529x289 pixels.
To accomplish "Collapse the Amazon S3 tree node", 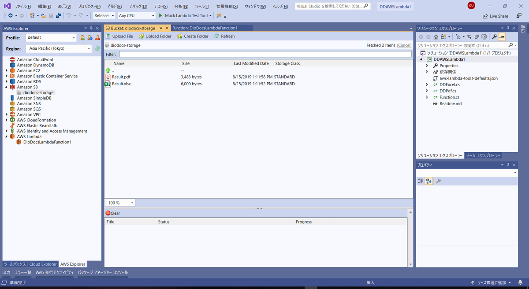I will [x=7, y=87].
